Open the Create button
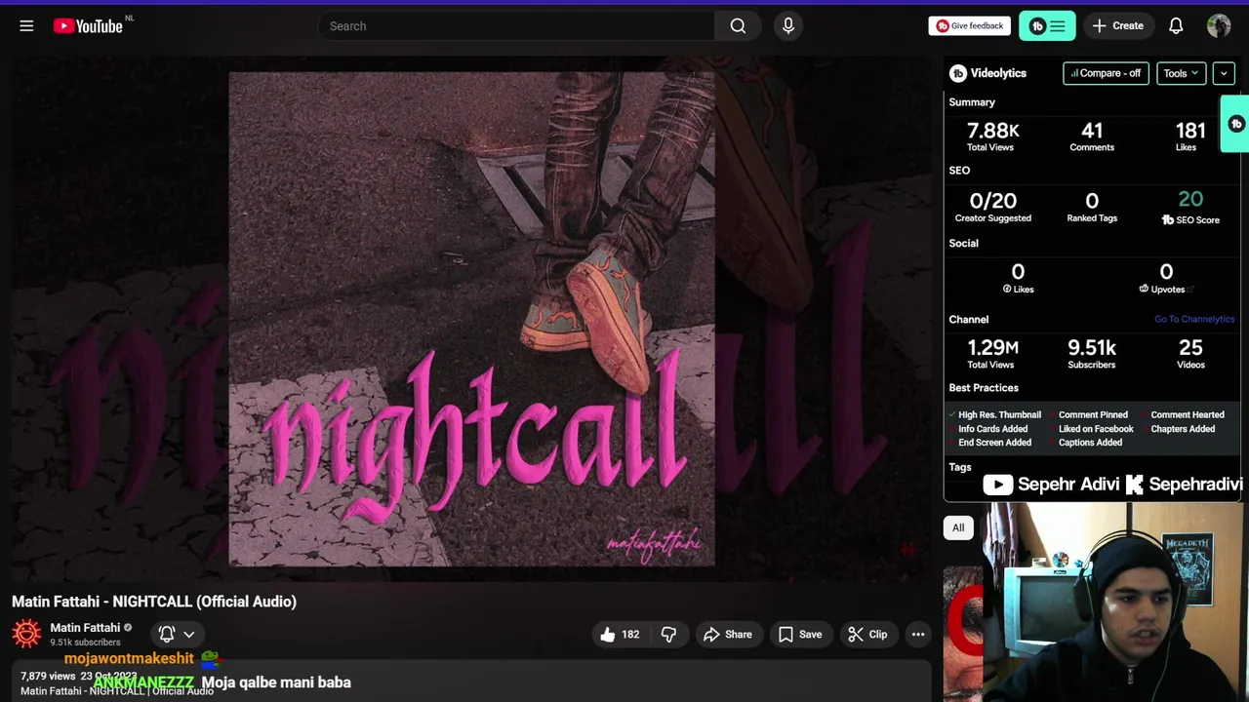 (x=1118, y=26)
